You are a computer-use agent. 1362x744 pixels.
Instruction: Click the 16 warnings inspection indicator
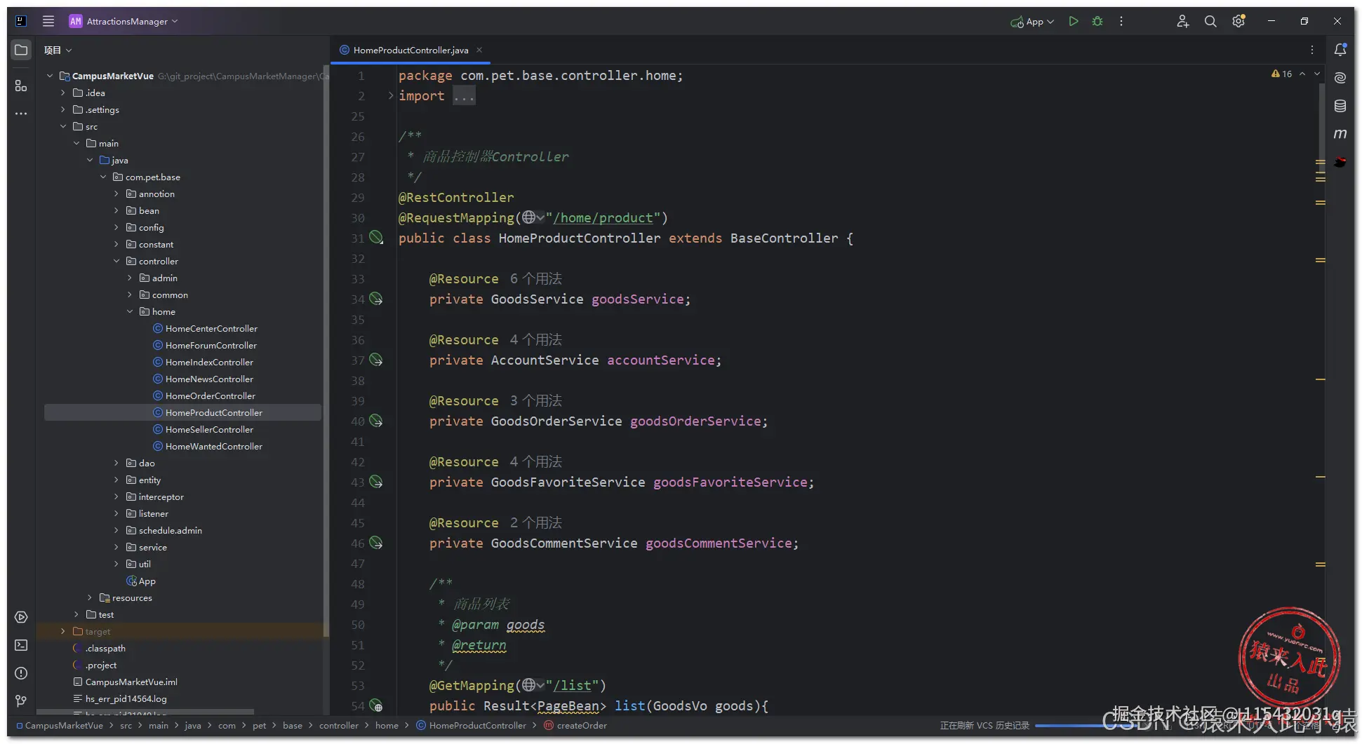pos(1281,74)
